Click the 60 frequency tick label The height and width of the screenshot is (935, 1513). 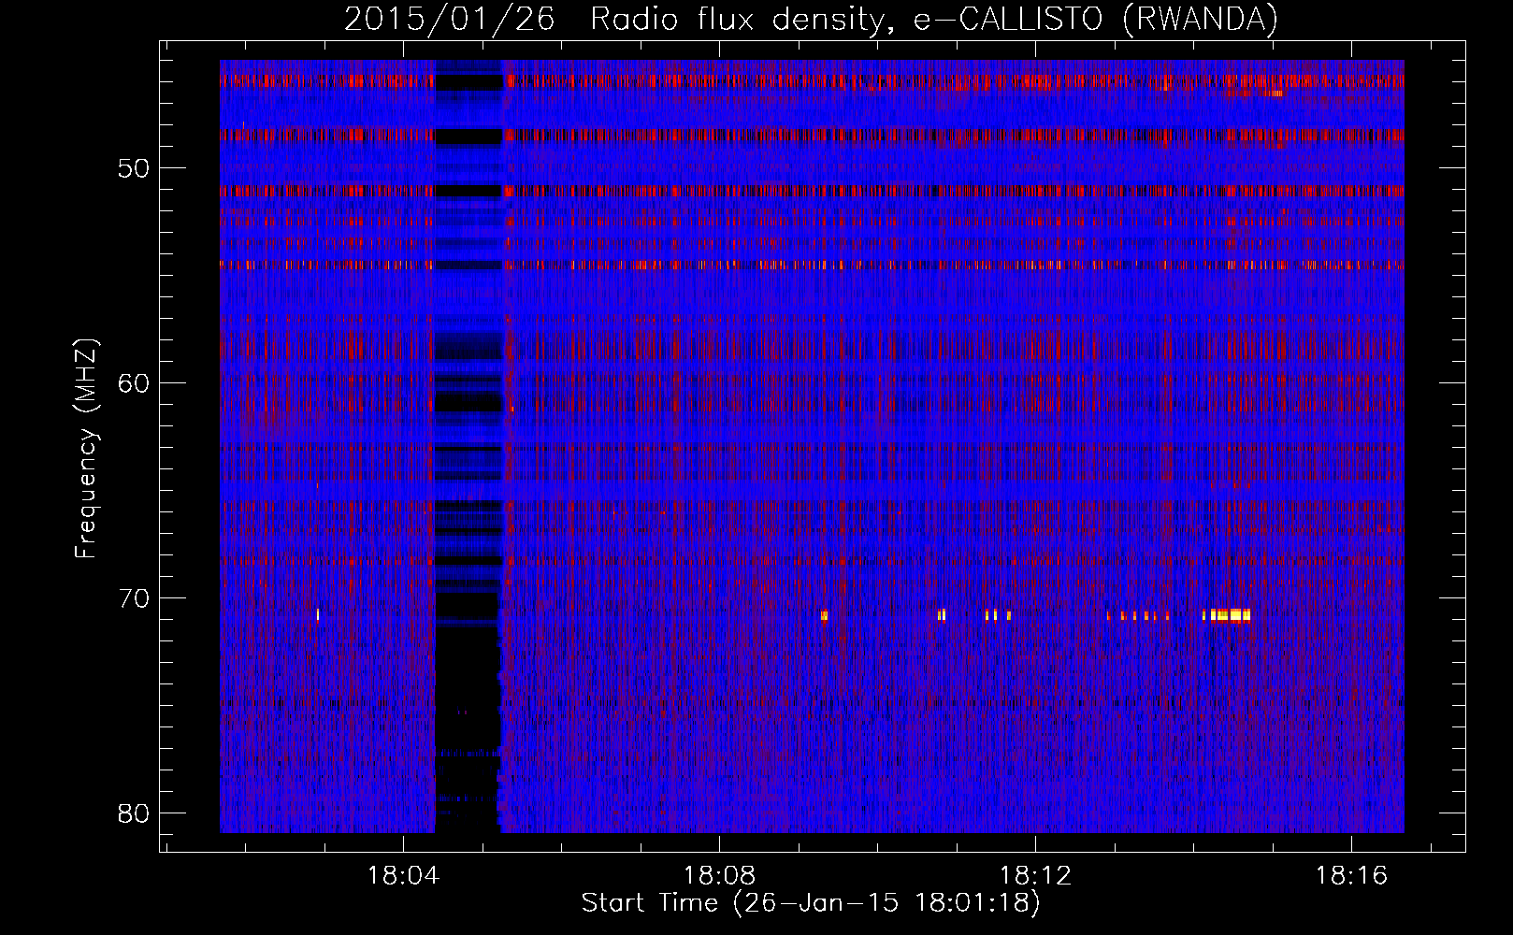pos(134,383)
